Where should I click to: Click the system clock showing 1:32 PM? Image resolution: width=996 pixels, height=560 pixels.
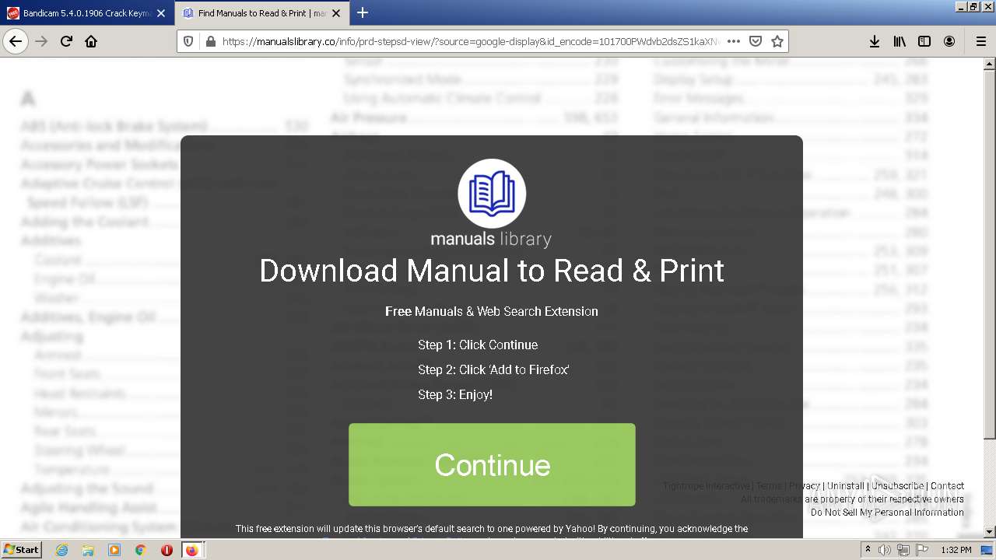tap(956, 550)
